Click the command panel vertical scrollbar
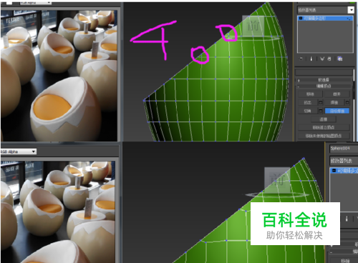Image resolution: width=358 pixels, height=263 pixels. tap(354, 105)
